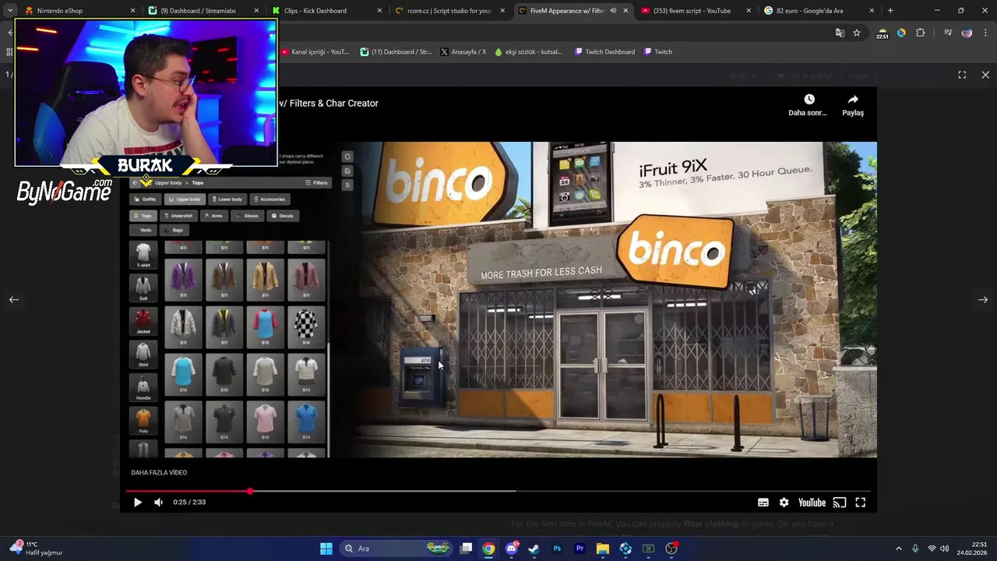Open Twitch Dashboard bookmark

point(604,52)
